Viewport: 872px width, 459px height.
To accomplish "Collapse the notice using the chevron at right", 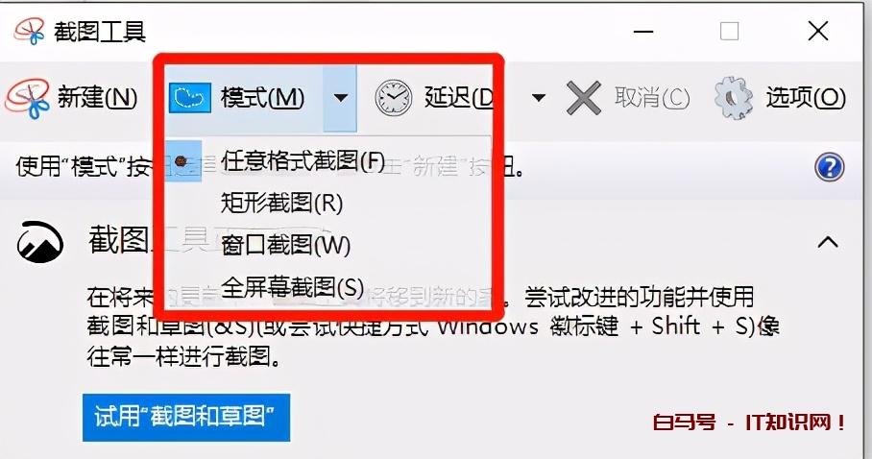I will (828, 242).
